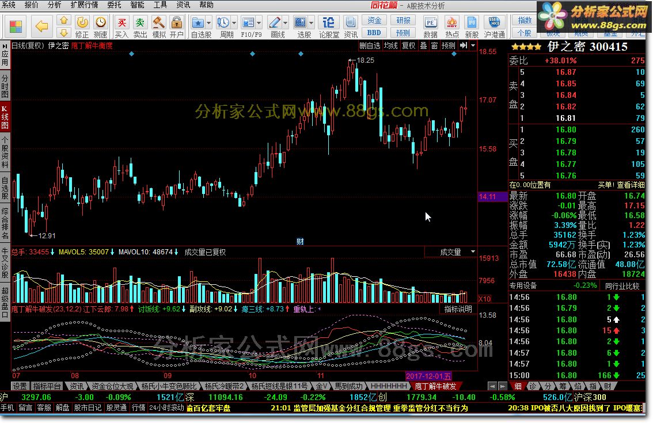This screenshot has width=653, height=423.
Task: Open the 智能 menu
Action: tap(138, 5)
